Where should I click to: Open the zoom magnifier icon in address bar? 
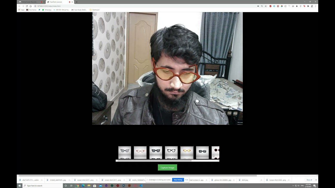pos(262,6)
